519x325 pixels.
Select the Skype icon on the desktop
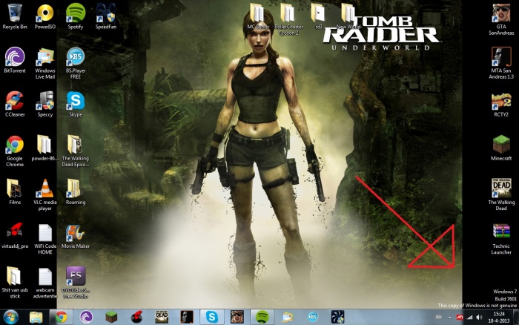[76, 104]
